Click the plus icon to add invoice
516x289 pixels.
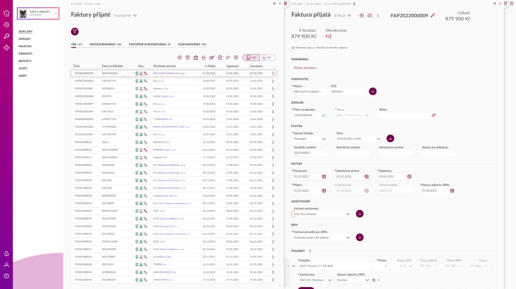point(179,57)
